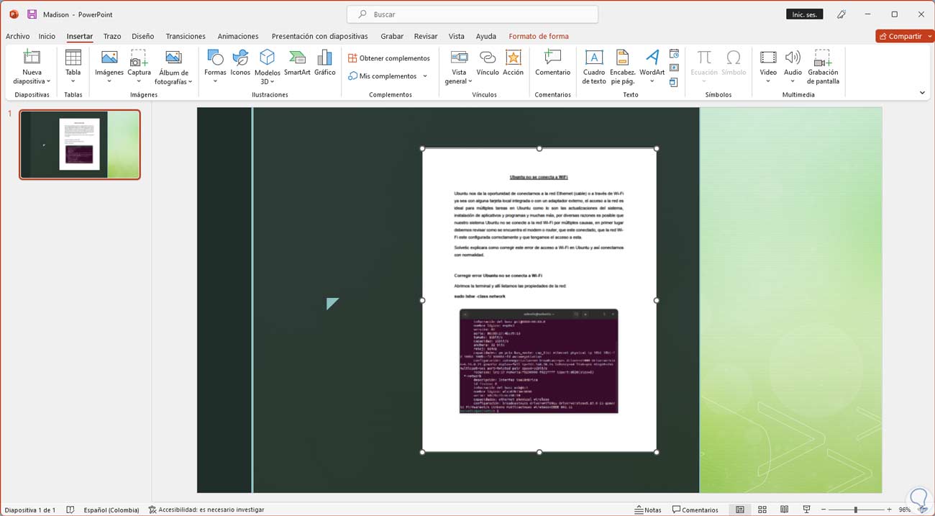Screen dimensions: 935x516
Task: Start slideshow icon in status bar
Action: [806, 510]
